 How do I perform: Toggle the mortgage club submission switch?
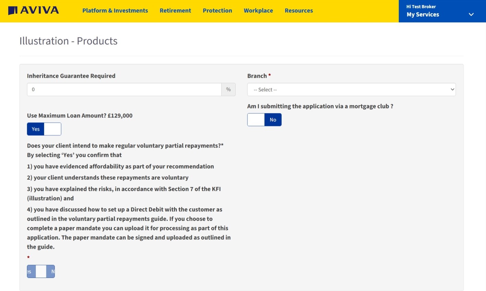[264, 119]
